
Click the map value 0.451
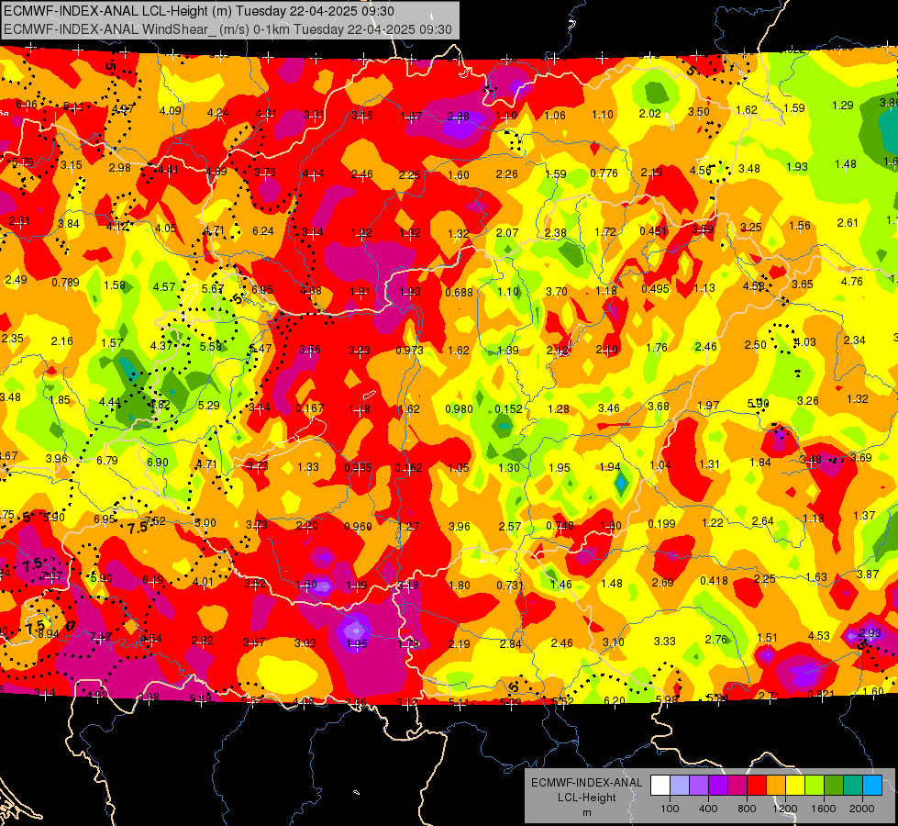click(653, 231)
